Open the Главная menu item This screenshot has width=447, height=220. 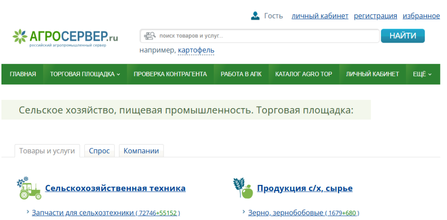point(23,74)
